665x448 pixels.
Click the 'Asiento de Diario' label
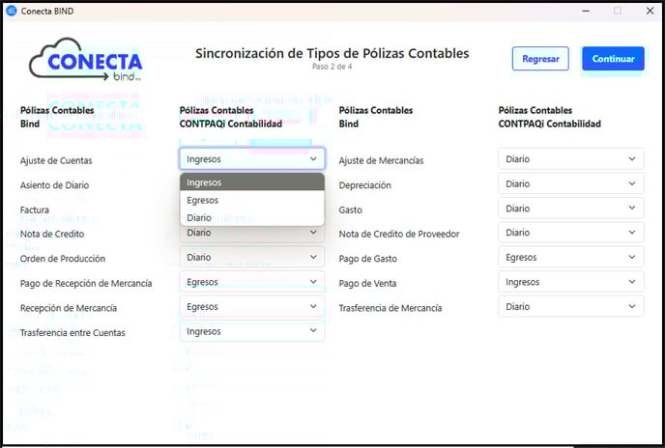[x=54, y=185]
